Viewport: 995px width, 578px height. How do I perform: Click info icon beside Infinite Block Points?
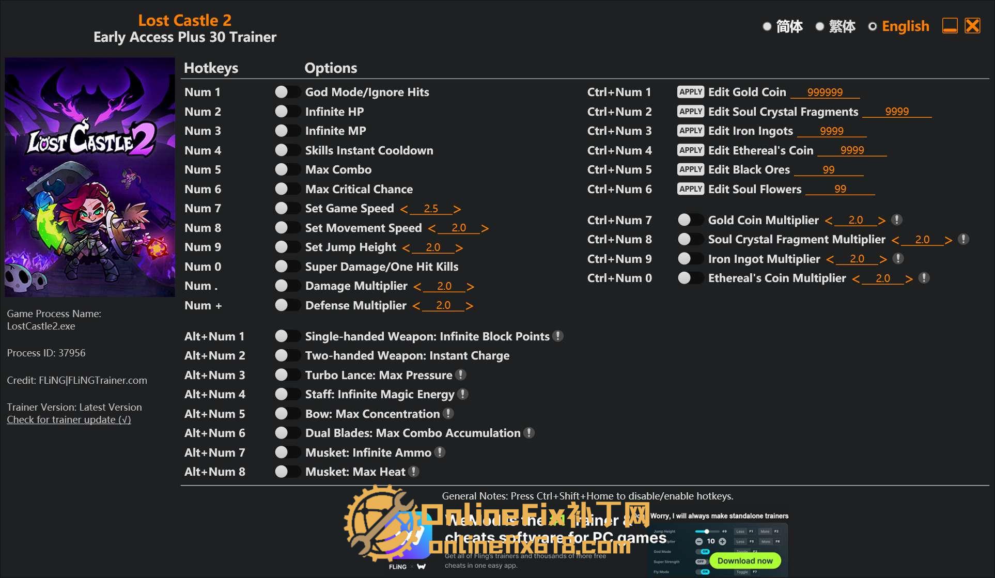click(557, 336)
